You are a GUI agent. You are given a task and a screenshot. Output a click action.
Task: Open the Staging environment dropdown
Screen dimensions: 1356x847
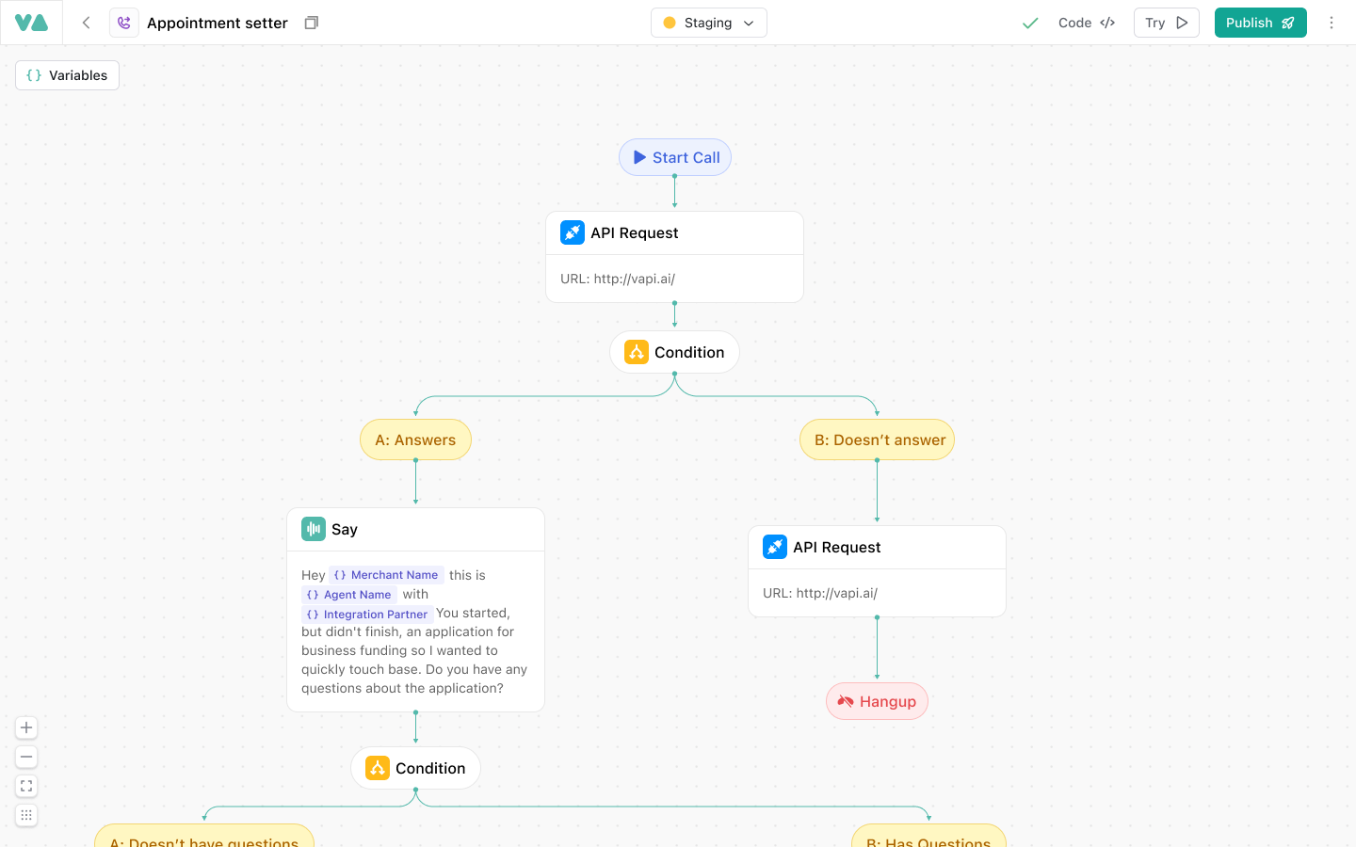(708, 22)
